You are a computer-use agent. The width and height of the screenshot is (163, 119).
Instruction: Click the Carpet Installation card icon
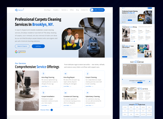click(x=43, y=93)
